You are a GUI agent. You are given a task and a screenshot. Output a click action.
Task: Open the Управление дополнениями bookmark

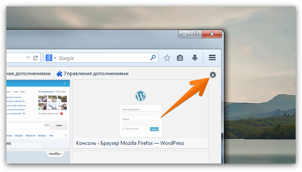click(x=92, y=73)
